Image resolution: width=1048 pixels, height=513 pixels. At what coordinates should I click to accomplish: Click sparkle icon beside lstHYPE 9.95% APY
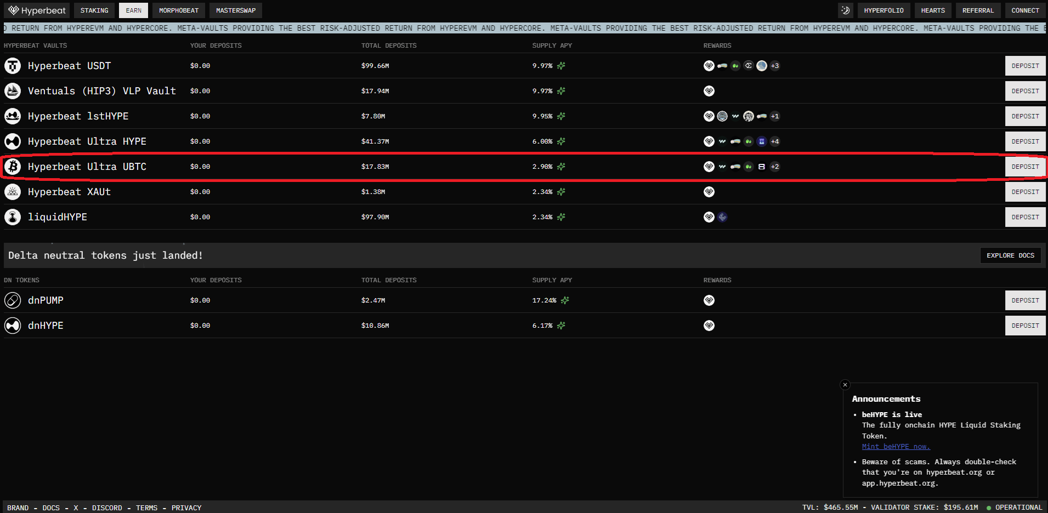(x=561, y=116)
